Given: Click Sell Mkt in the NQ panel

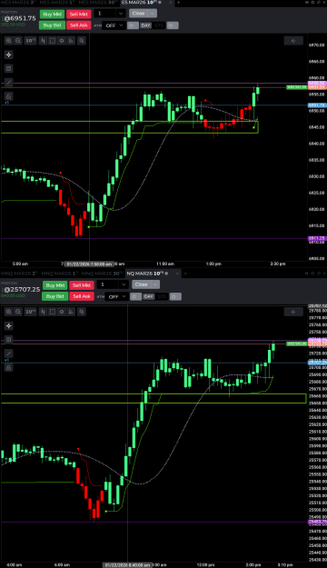Looking at the screenshot, I should point(82,285).
